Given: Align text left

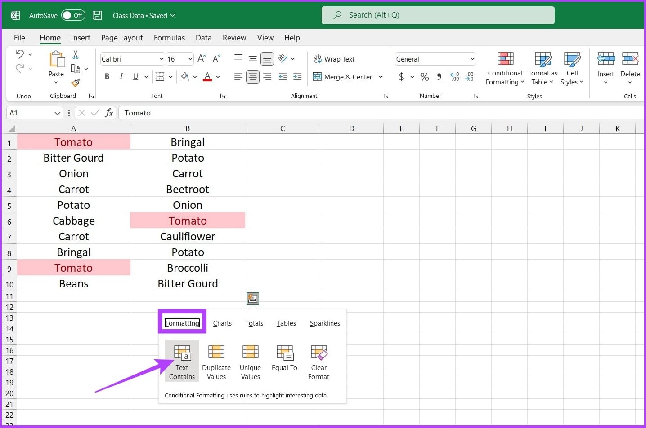Looking at the screenshot, I should tap(238, 77).
